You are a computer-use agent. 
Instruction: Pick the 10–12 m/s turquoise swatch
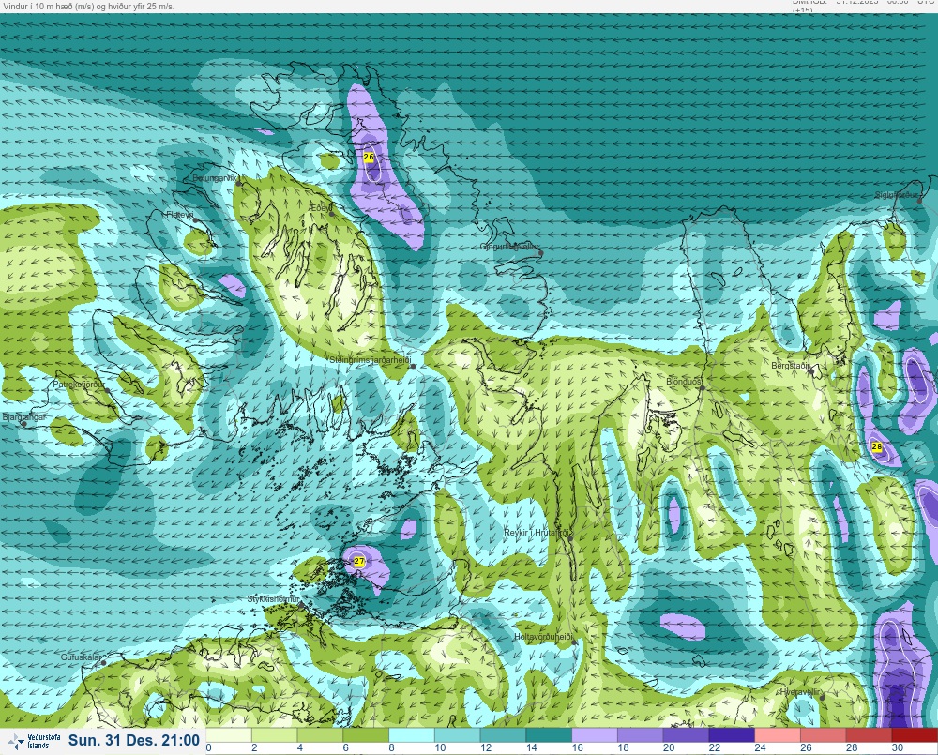tap(457, 735)
